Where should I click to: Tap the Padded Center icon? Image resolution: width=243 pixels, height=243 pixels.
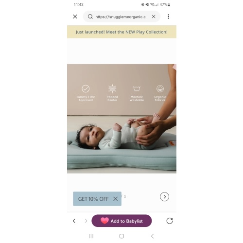[x=112, y=88]
